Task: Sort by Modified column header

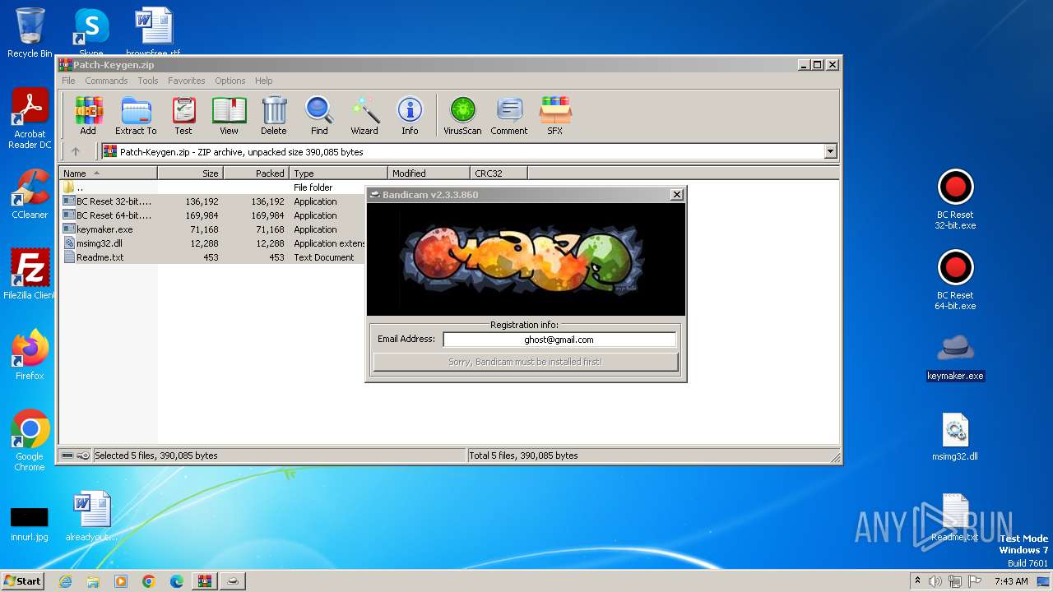Action: pyautogui.click(x=429, y=173)
